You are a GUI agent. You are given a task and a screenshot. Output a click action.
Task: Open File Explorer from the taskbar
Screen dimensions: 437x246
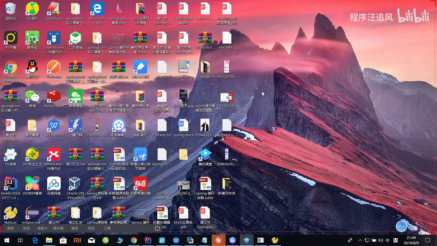click(49, 241)
